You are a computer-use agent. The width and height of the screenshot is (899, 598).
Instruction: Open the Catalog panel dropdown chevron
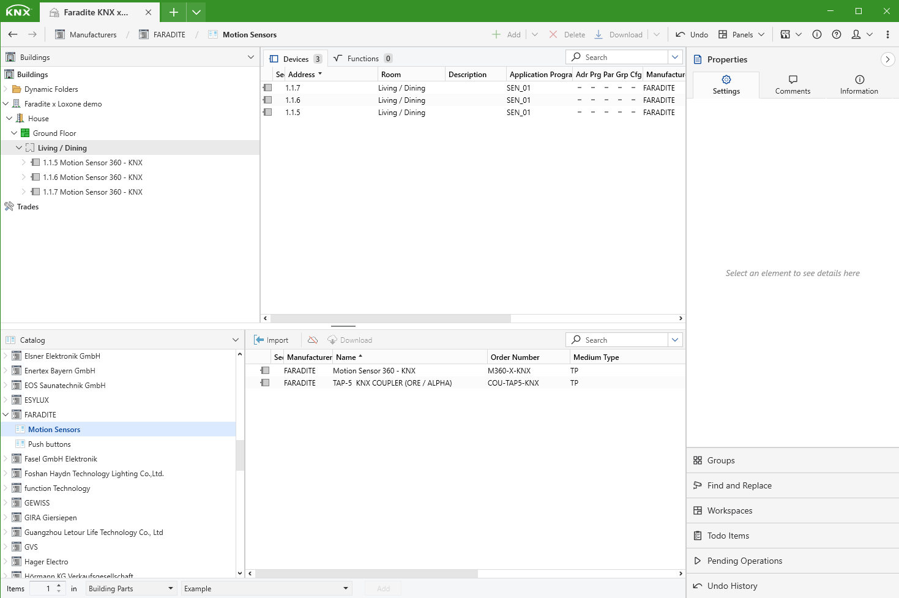tap(236, 340)
